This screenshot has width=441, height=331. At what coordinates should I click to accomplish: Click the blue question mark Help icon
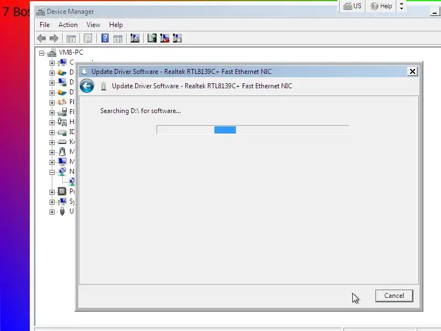pyautogui.click(x=105, y=38)
